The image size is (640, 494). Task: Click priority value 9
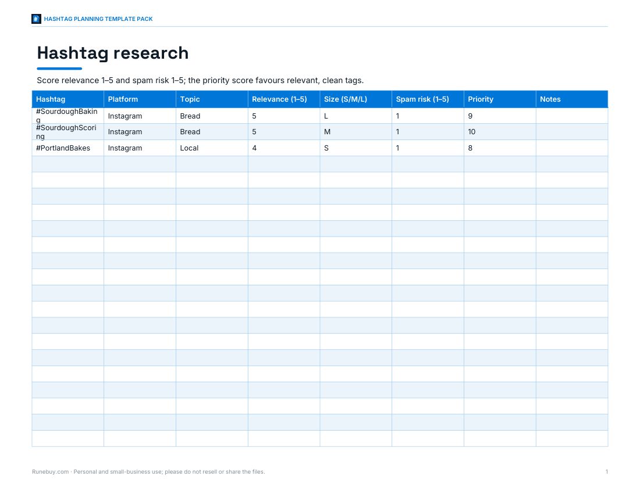click(x=500, y=116)
